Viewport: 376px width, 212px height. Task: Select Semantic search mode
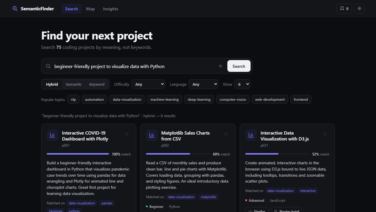coord(73,84)
